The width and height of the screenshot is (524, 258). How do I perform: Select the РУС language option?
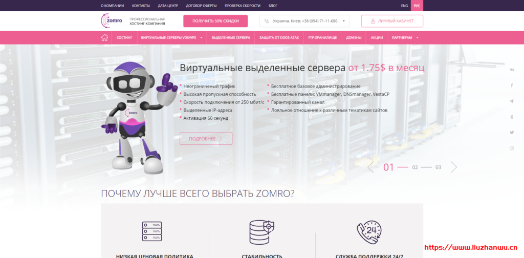pyautogui.click(x=417, y=6)
